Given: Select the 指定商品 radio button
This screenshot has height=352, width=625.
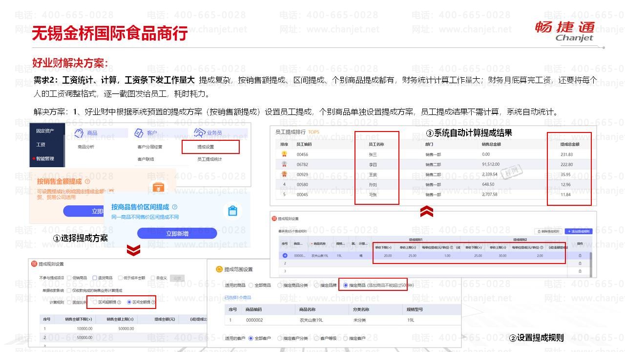Looking at the screenshot, I should [x=346, y=285].
